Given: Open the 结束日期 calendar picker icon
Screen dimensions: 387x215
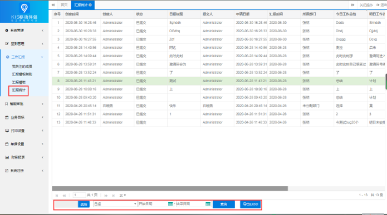Looking at the screenshot, I should (x=208, y=204).
